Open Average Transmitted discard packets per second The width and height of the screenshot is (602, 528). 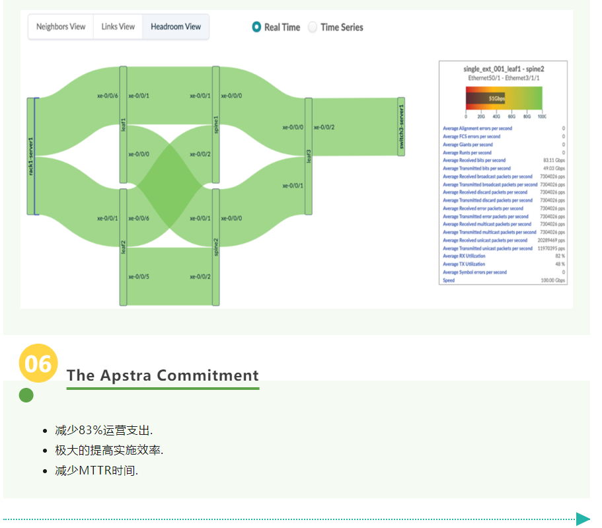(x=488, y=200)
